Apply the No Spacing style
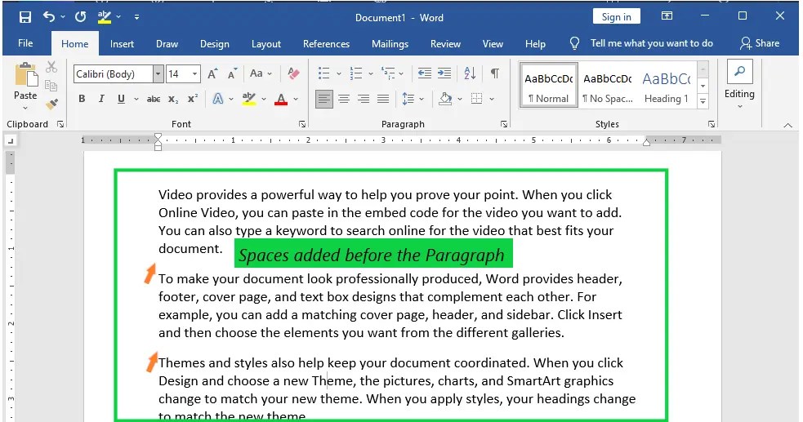The height and width of the screenshot is (422, 803). (x=608, y=86)
